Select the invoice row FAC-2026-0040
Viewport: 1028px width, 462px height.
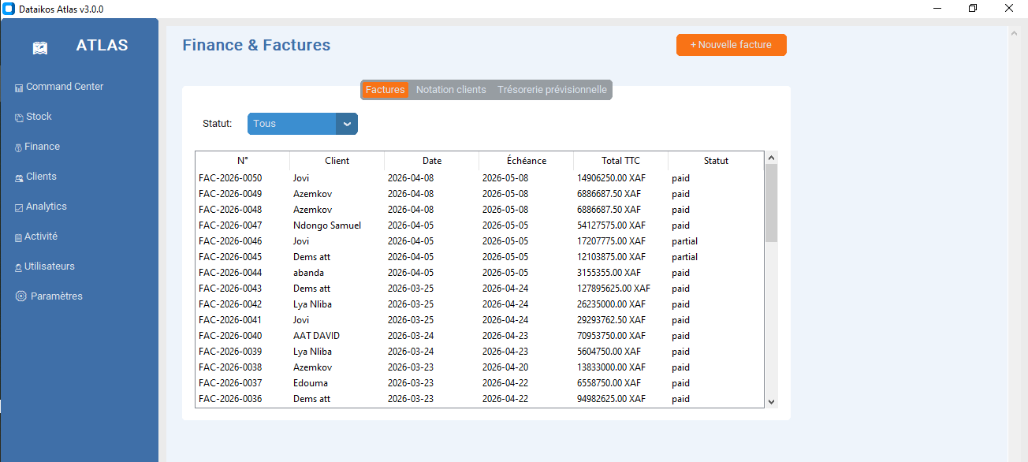coord(479,336)
